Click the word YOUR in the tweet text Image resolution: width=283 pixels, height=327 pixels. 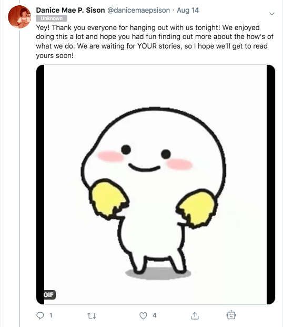coord(147,46)
